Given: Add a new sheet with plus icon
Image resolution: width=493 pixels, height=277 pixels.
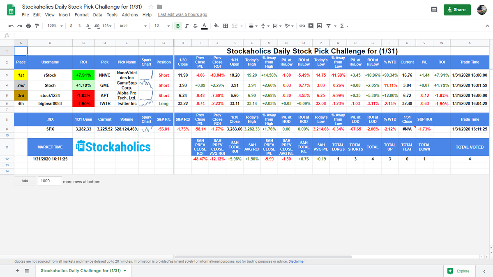Looking at the screenshot, I should pos(17,271).
